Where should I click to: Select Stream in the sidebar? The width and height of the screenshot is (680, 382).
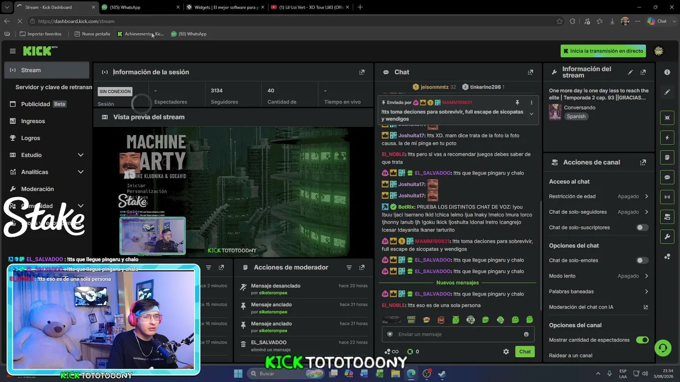[47, 70]
